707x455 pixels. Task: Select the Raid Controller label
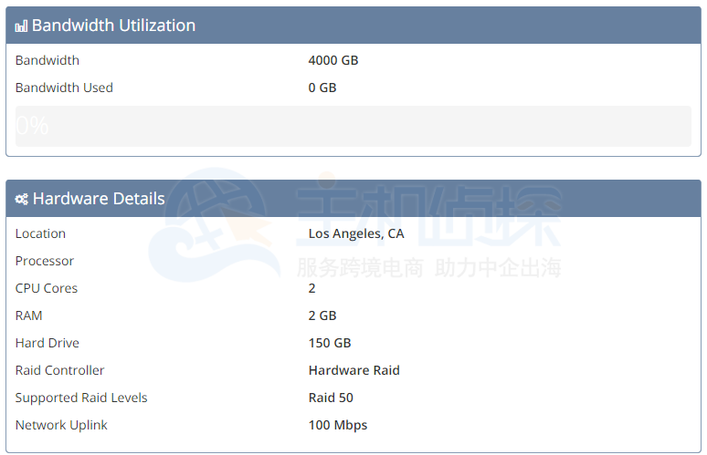pyautogui.click(x=60, y=370)
